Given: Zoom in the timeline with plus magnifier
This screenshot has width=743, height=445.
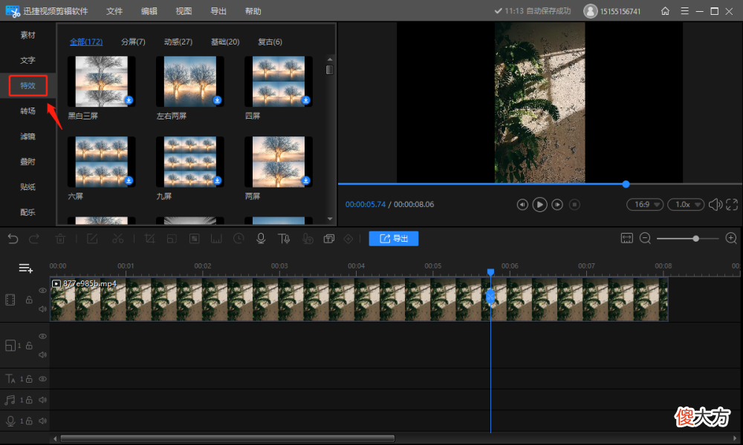Looking at the screenshot, I should pyautogui.click(x=731, y=238).
